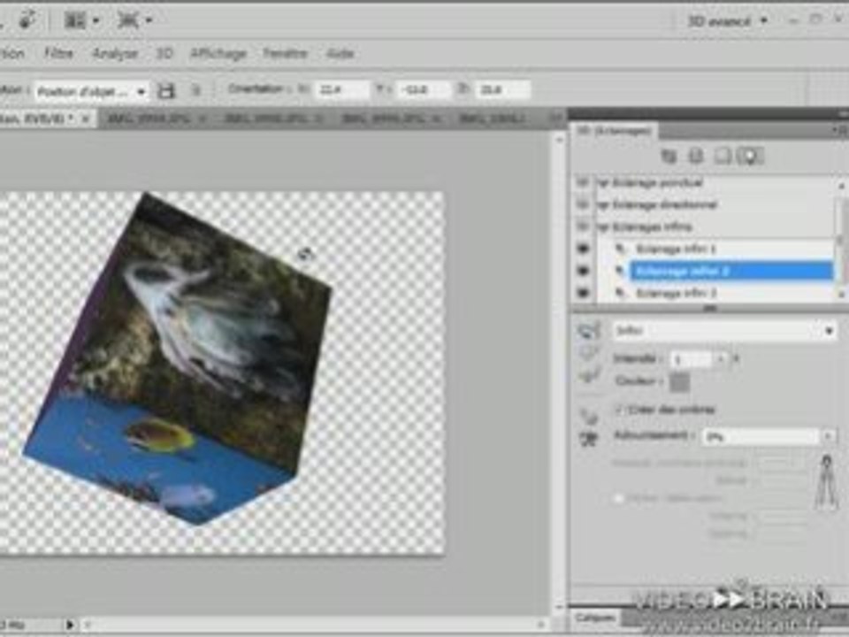The image size is (849, 637).
Task: Collapse the panel dock double-arrow
Action: [843, 113]
